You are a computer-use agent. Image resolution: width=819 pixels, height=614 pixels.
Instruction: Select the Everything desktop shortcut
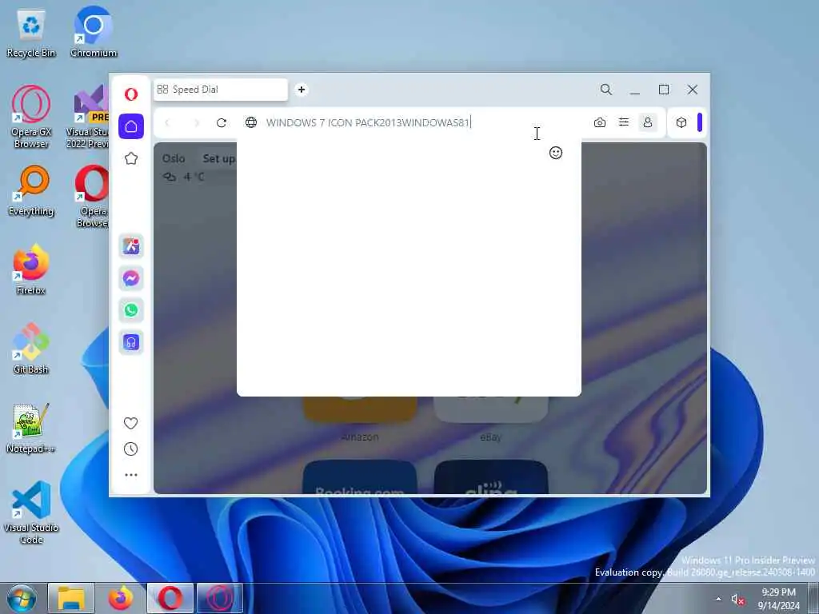pyautogui.click(x=31, y=191)
